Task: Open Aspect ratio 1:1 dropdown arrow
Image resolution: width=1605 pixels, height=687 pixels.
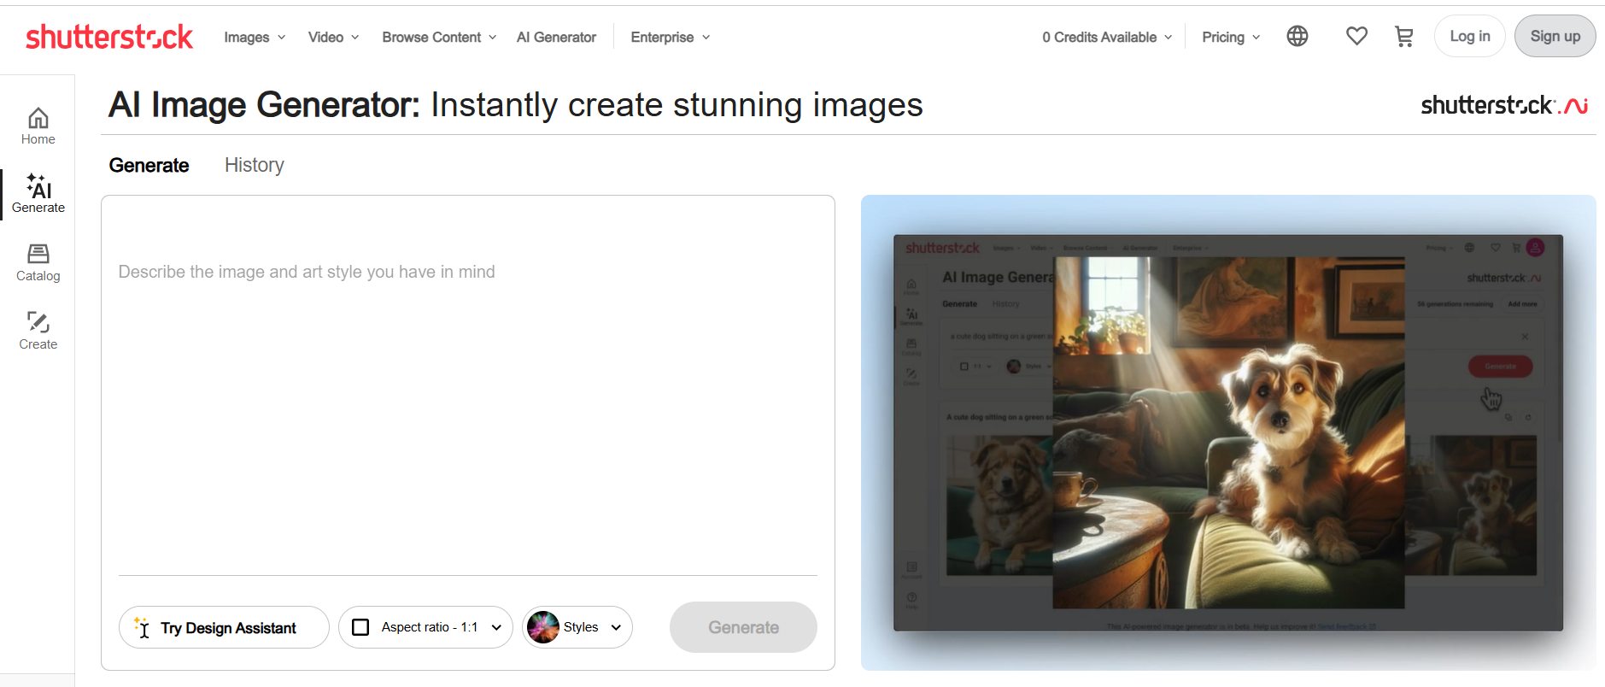Action: (x=496, y=627)
